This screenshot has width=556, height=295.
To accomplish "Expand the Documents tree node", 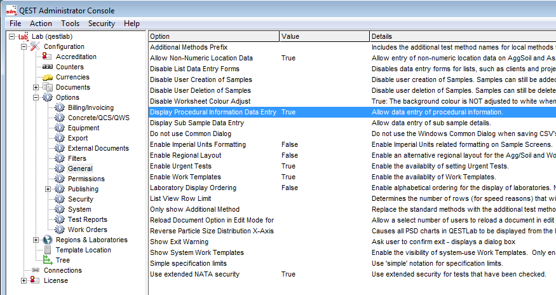I will 36,88.
